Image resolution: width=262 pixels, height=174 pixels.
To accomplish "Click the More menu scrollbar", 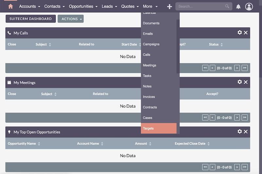I will pos(178,46).
